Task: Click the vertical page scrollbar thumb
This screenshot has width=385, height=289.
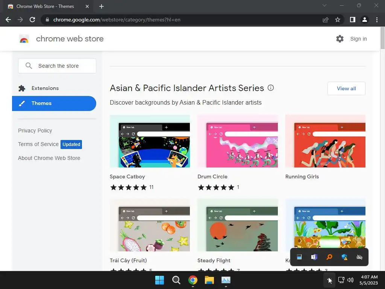Action: point(382,38)
